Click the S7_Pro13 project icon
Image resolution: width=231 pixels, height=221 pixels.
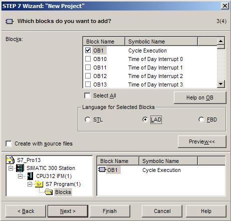11,160
